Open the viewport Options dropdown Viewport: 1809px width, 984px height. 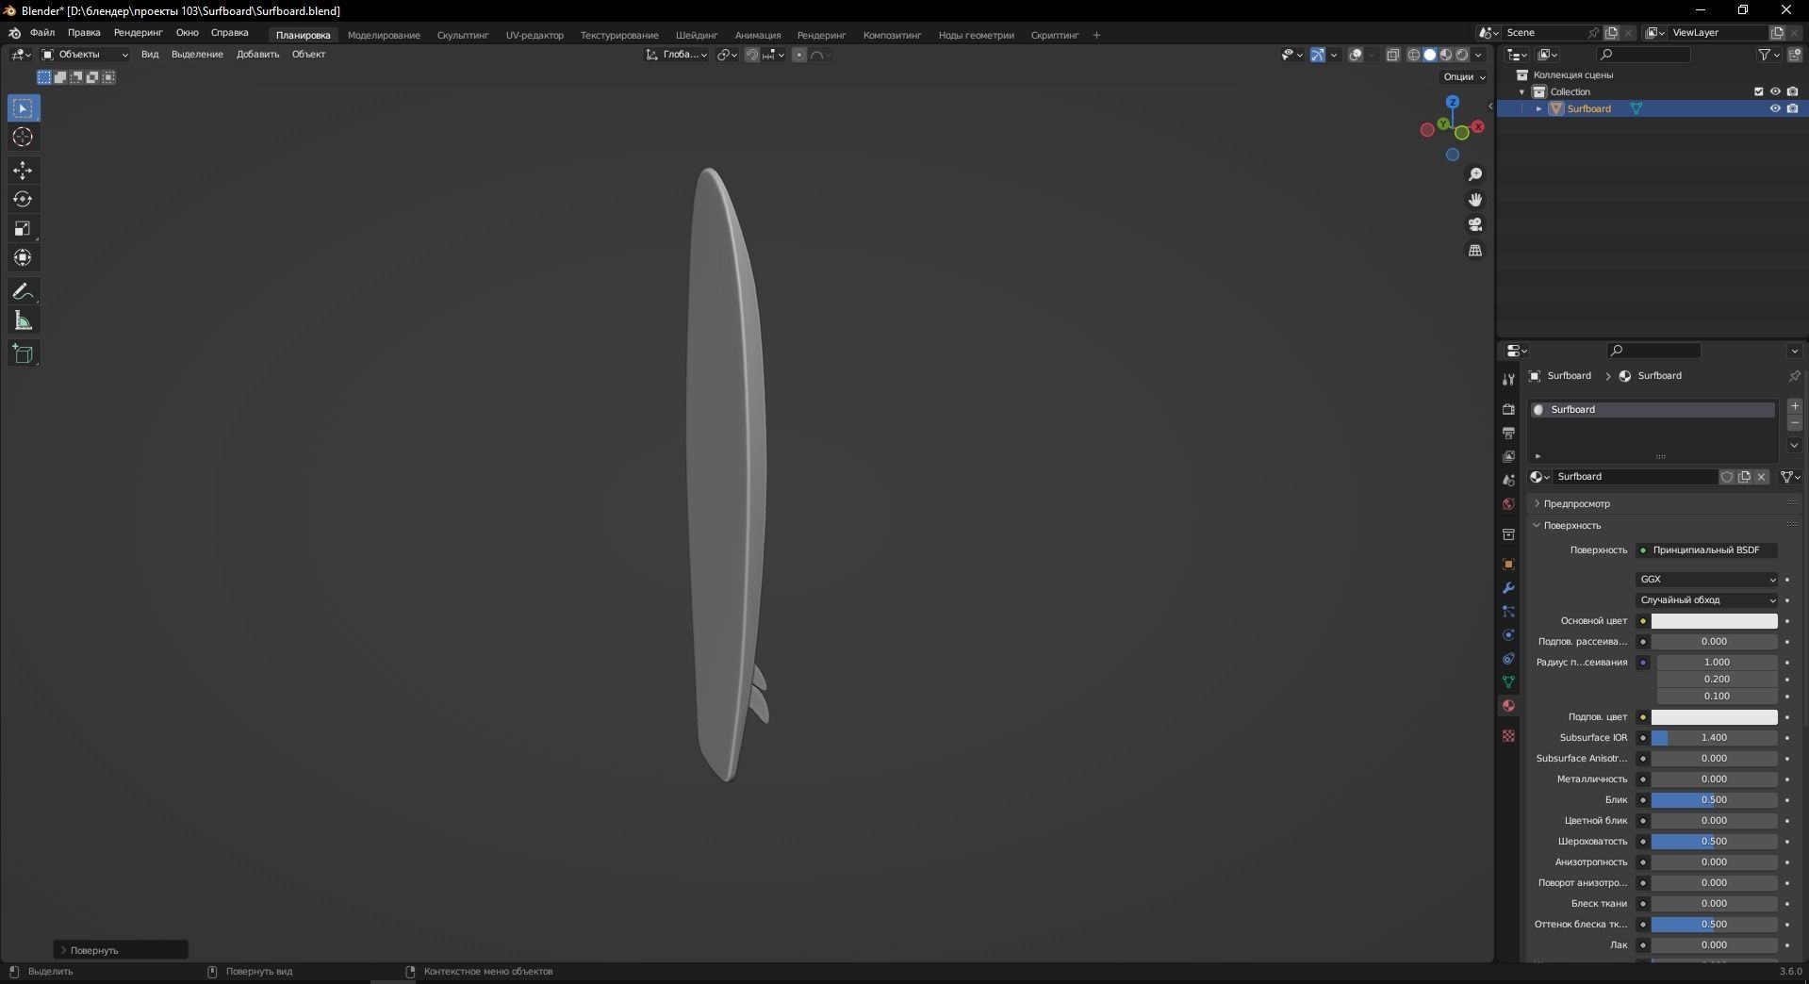click(1464, 77)
